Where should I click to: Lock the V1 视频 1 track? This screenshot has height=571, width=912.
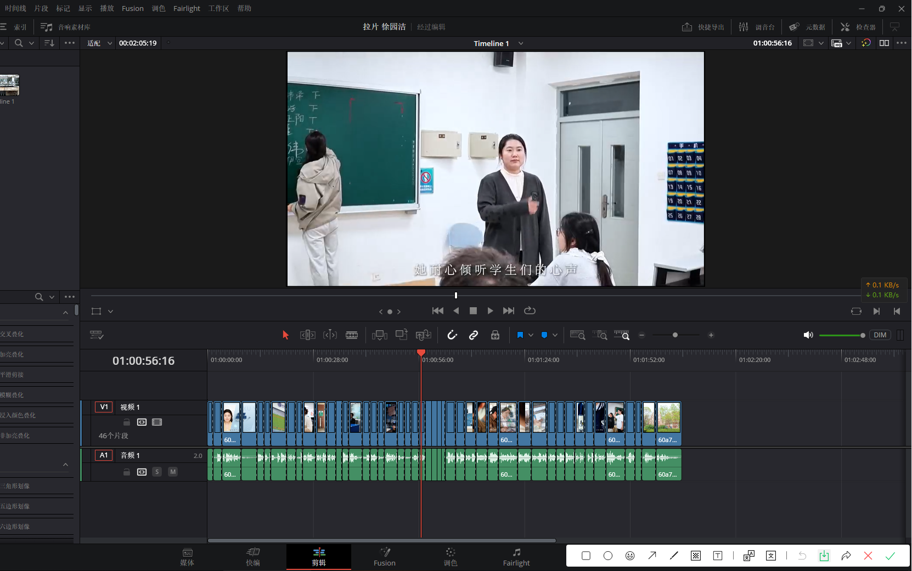[x=127, y=422]
